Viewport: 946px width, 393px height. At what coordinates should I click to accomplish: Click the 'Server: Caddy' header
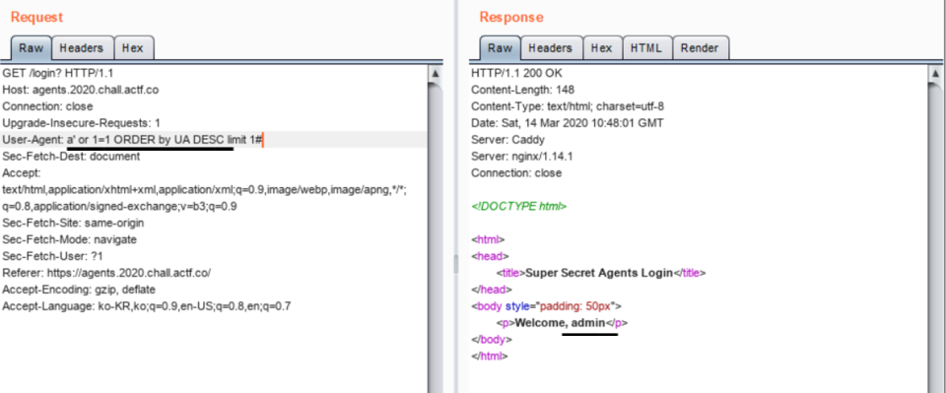click(x=508, y=140)
